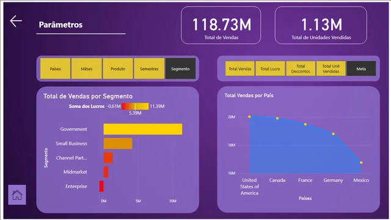Click the Germany data point on area chart

point(333,134)
